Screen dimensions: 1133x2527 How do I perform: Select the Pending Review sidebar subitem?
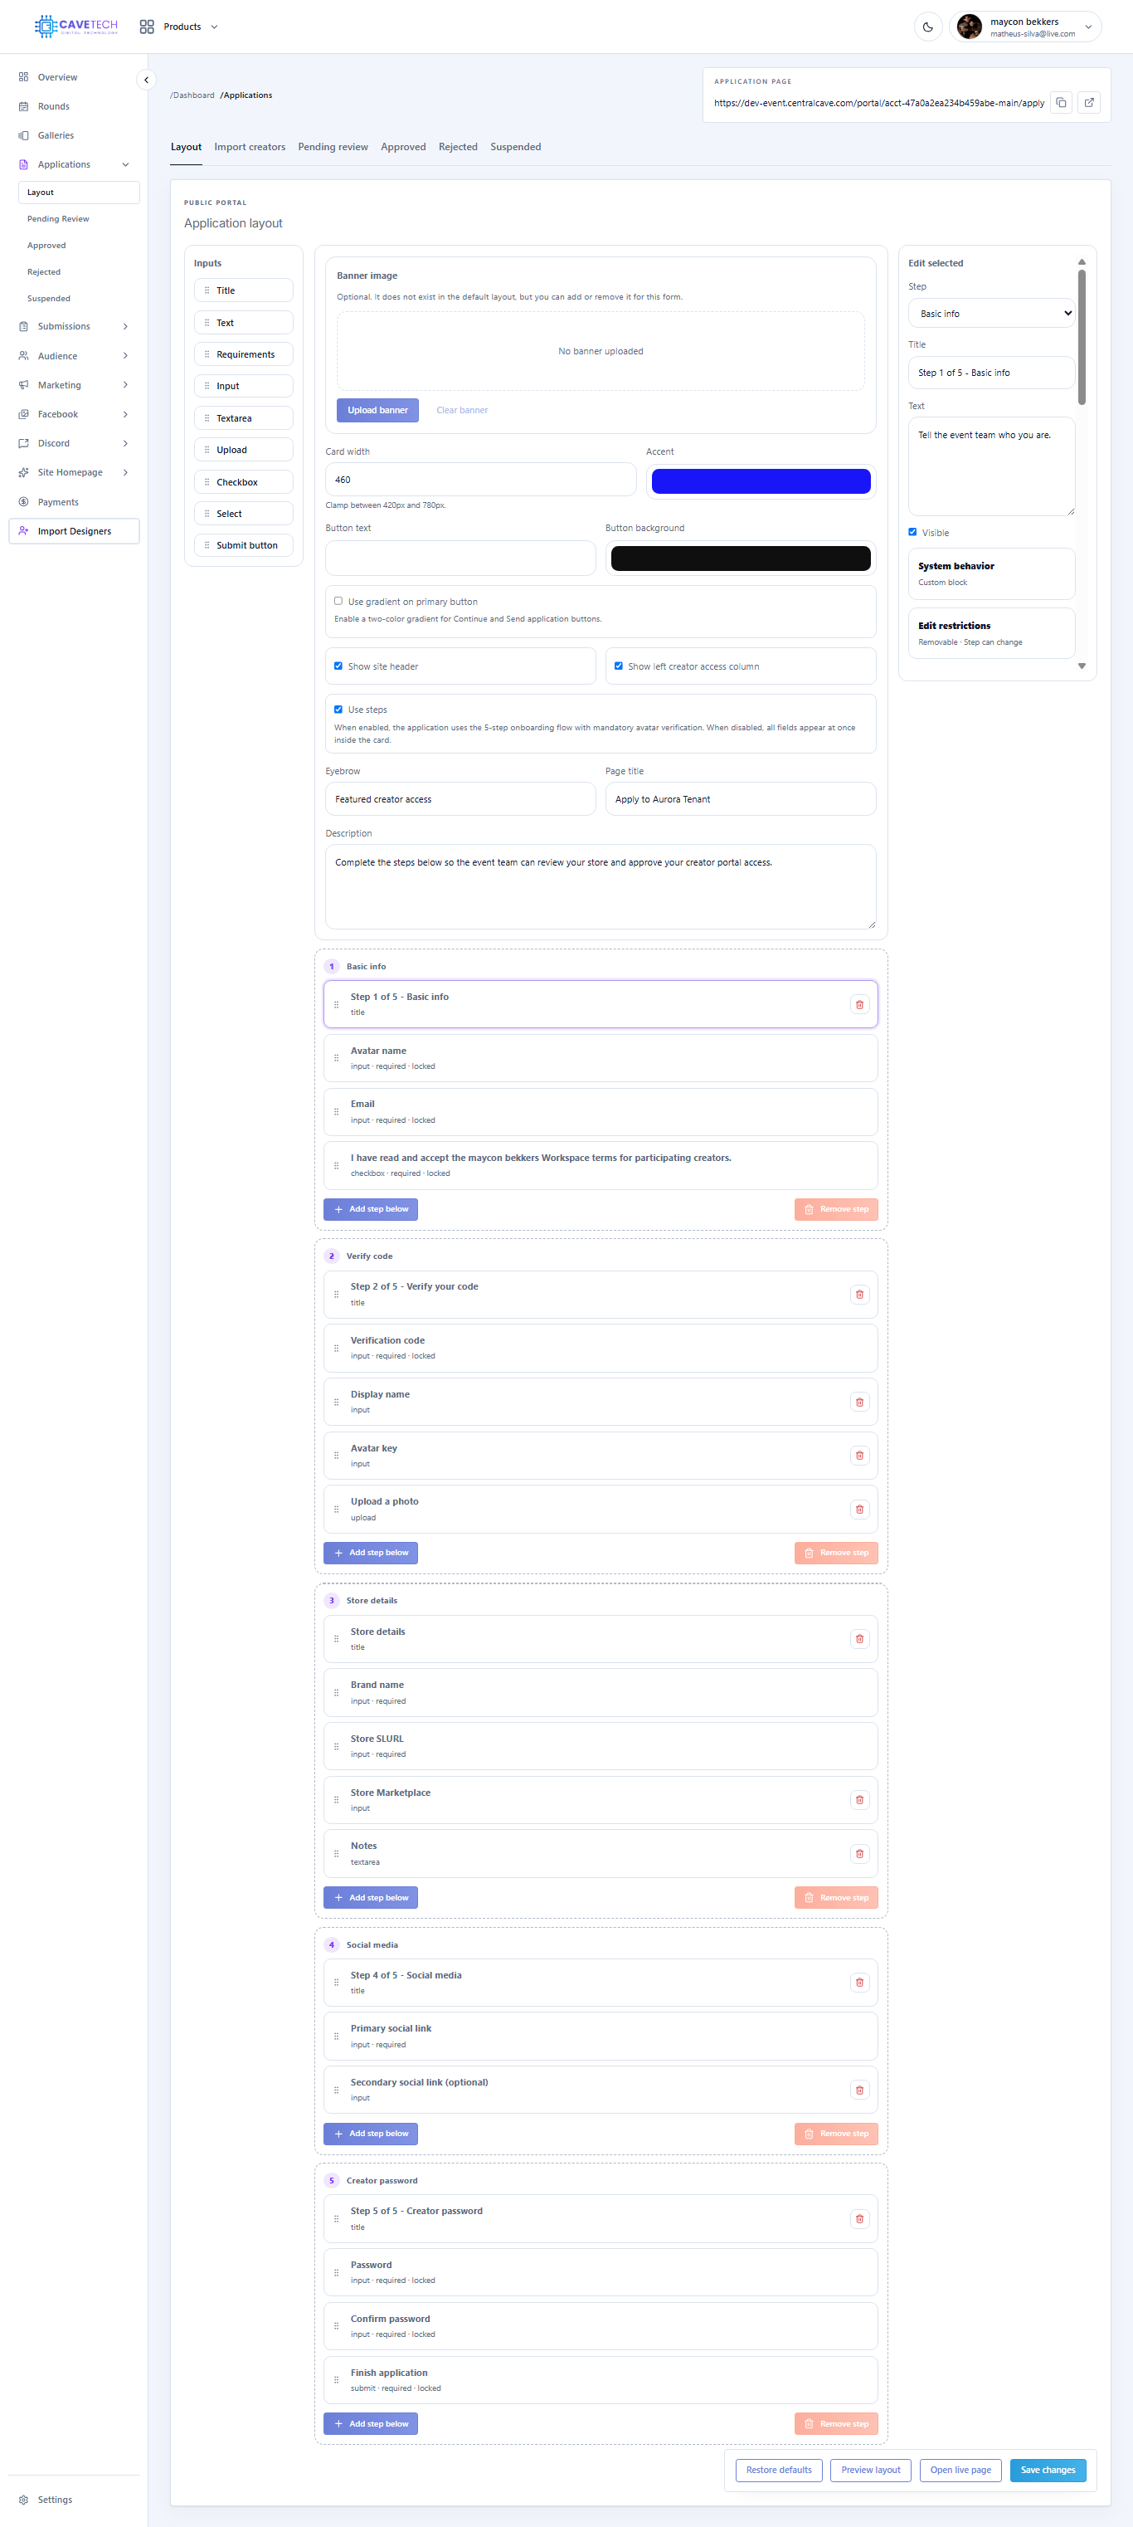click(x=58, y=219)
